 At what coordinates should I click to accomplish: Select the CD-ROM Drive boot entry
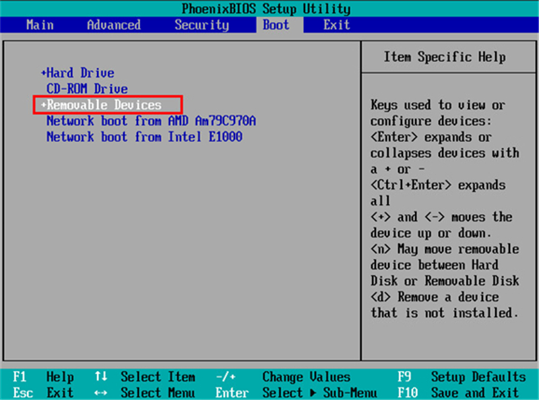[86, 88]
